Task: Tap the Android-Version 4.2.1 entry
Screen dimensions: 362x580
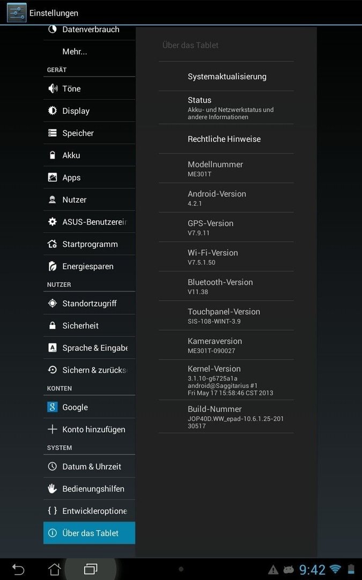Action: [226, 198]
